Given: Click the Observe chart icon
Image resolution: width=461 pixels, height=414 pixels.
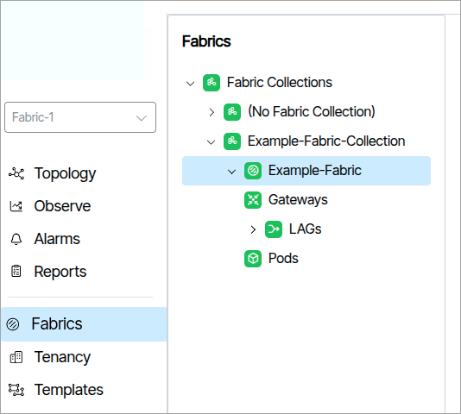Looking at the screenshot, I should [16, 206].
